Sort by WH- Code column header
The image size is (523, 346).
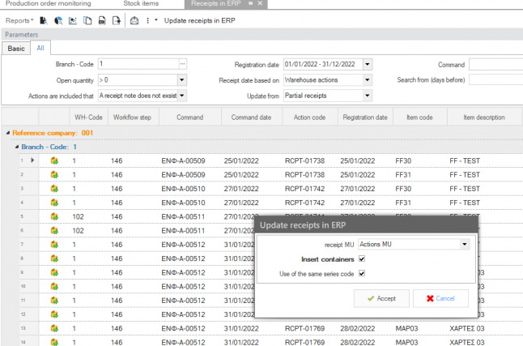88,117
